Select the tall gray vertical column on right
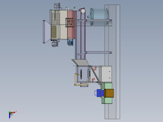Image resolution: width=163 pixels, height=122 pixels. [112, 62]
